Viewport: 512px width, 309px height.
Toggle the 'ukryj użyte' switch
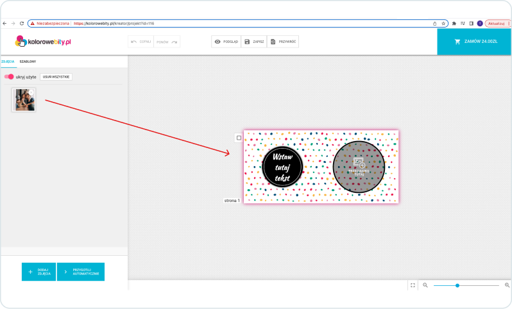tap(9, 76)
